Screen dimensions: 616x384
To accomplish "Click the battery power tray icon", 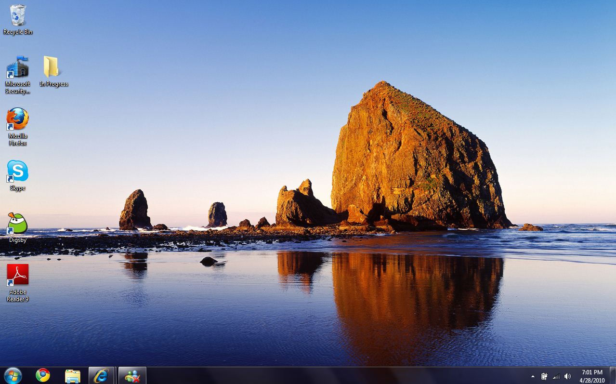I will coord(544,376).
